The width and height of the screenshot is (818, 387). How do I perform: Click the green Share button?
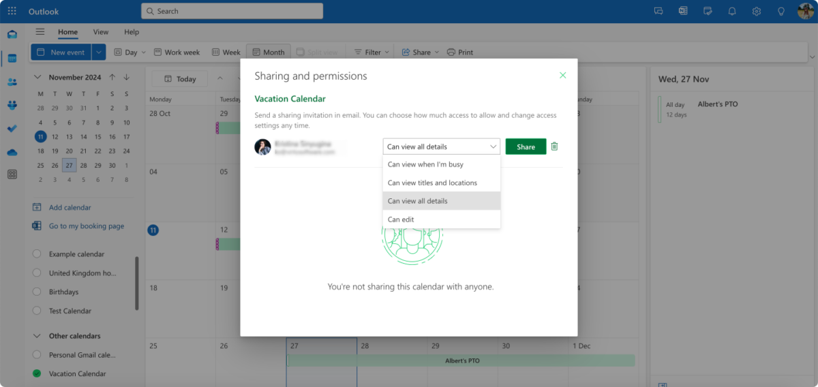pyautogui.click(x=526, y=146)
